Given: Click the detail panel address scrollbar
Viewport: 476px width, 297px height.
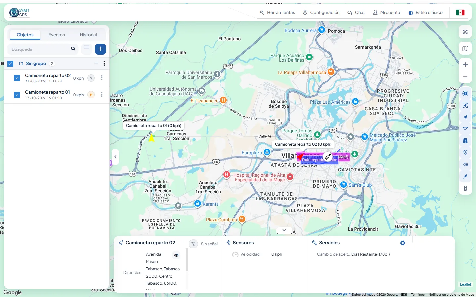Looking at the screenshot, I should click(187, 260).
